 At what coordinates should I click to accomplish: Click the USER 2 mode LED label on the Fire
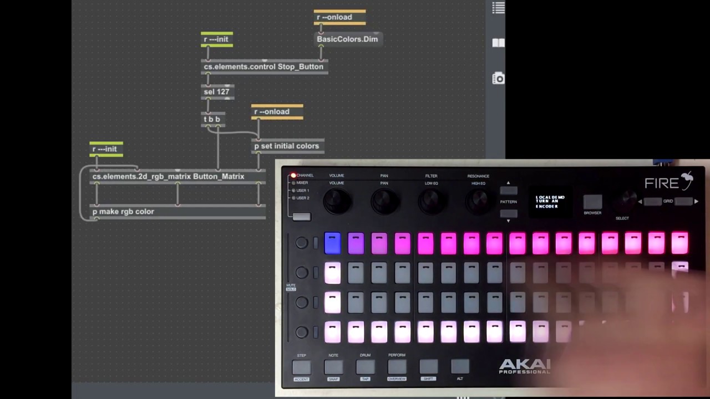point(302,198)
